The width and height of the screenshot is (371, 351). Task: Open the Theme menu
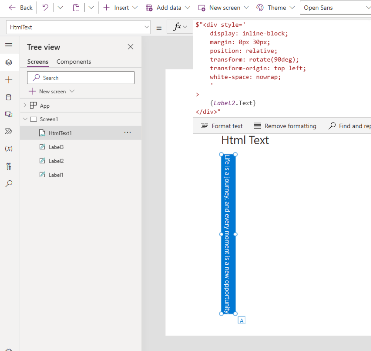(x=276, y=8)
